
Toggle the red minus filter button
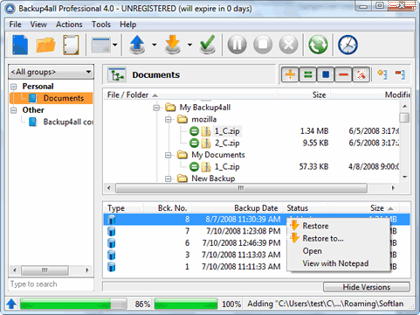pyautogui.click(x=343, y=74)
